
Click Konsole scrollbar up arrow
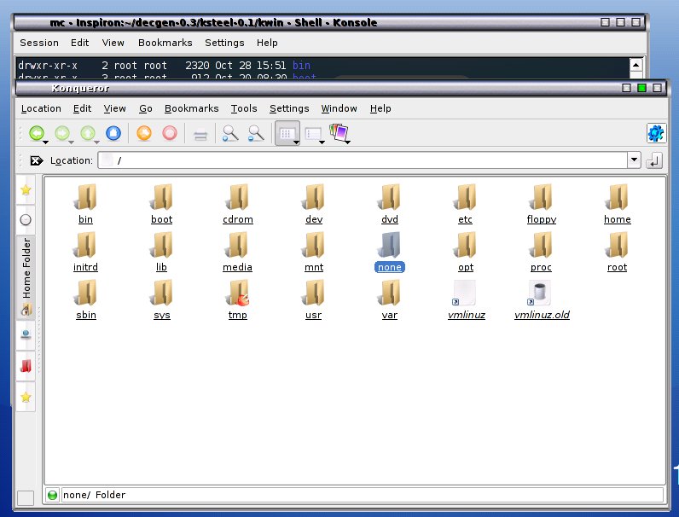pos(635,65)
